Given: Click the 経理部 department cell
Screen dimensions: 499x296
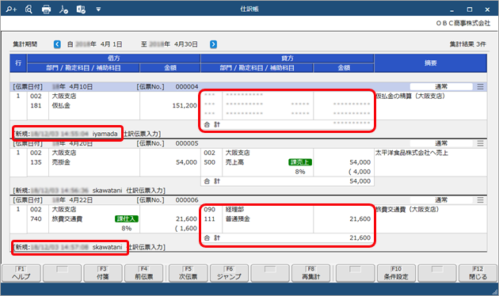Looking at the screenshot, I should (234, 210).
